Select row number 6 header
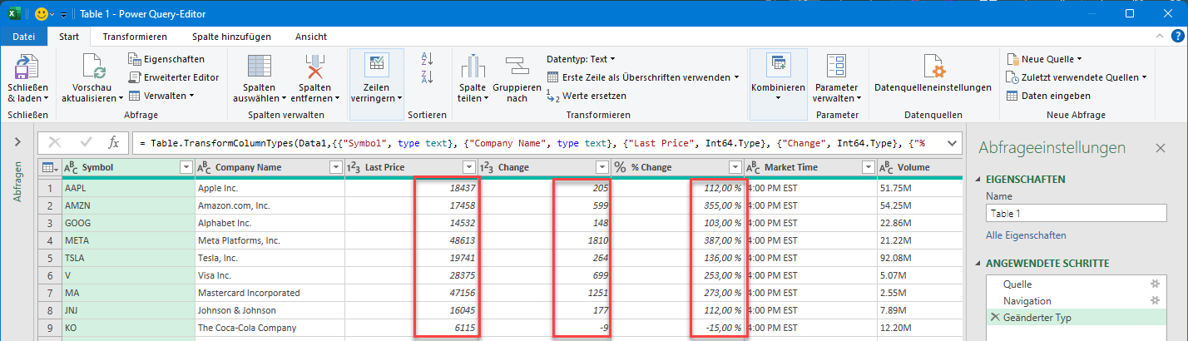This screenshot has height=341, width=1188. coord(49,275)
